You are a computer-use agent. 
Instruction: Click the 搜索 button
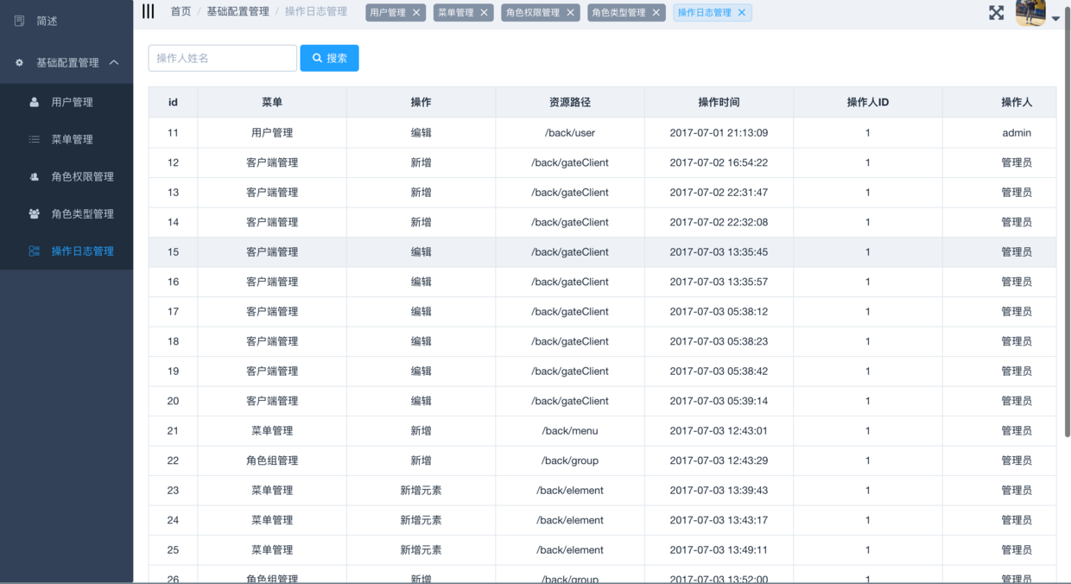coord(329,58)
